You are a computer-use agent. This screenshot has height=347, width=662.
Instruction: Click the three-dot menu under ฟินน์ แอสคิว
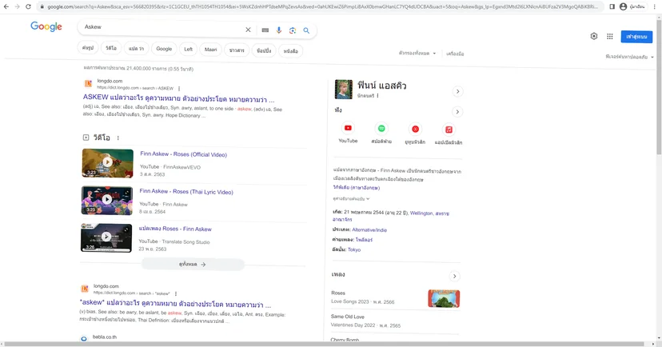378,96
